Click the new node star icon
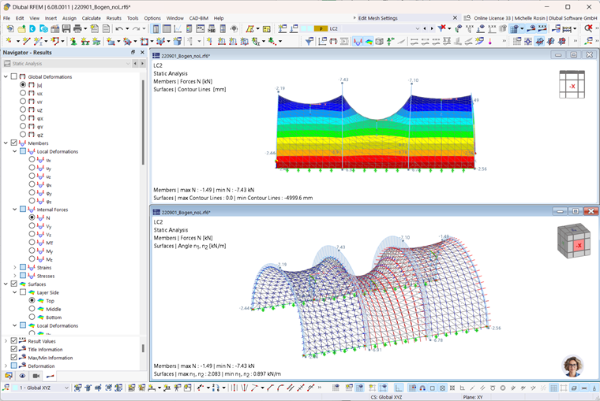Viewport: 600px width, 401px height. (x=9, y=41)
